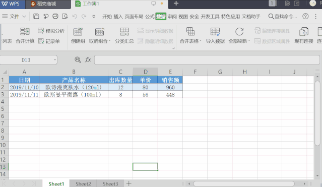Click the horizontal scrollbar right arrow
Screen dimensions: 322x187
[x=304, y=183]
